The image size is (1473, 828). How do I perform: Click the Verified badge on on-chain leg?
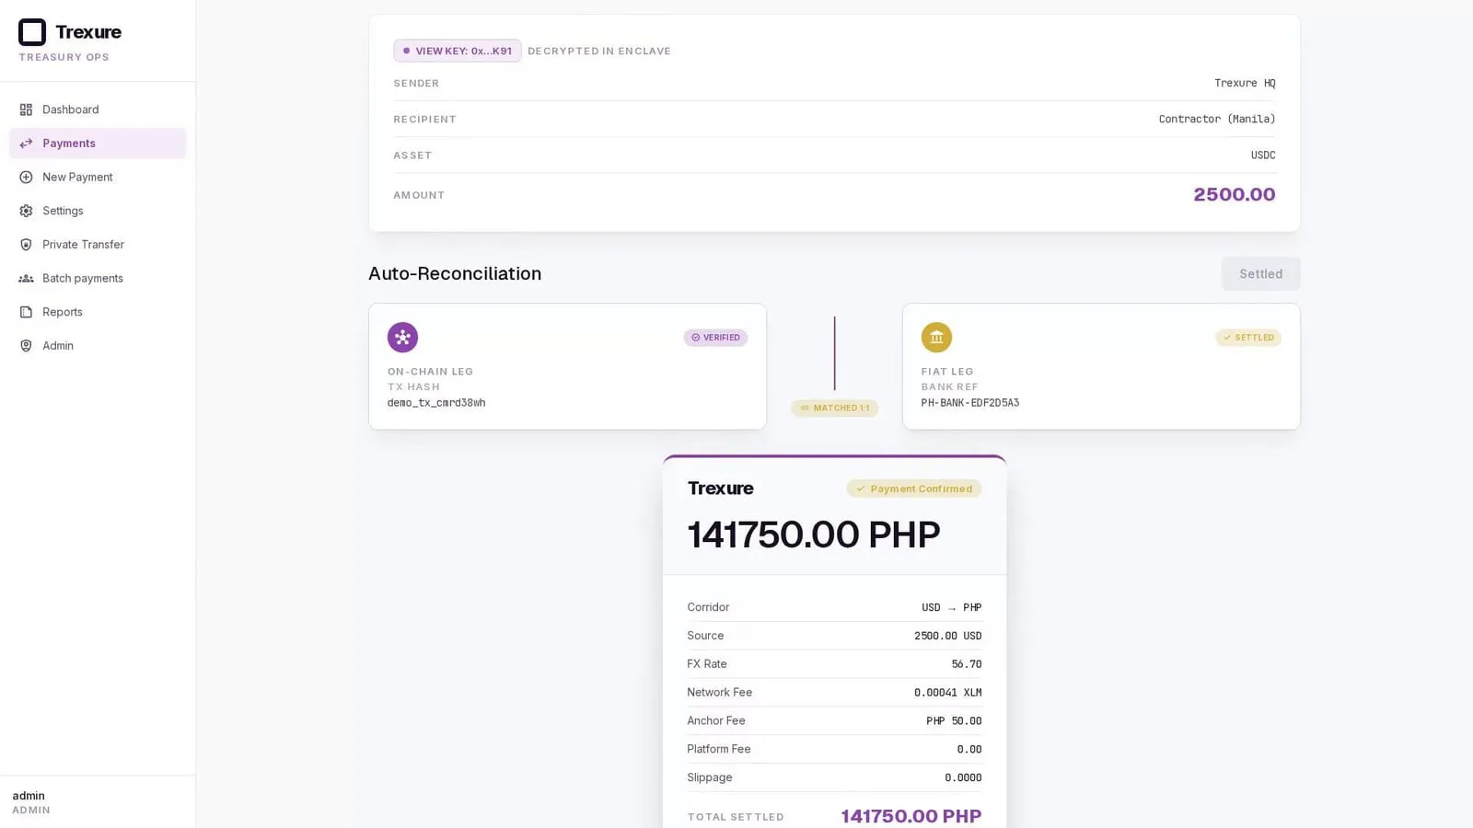715,338
